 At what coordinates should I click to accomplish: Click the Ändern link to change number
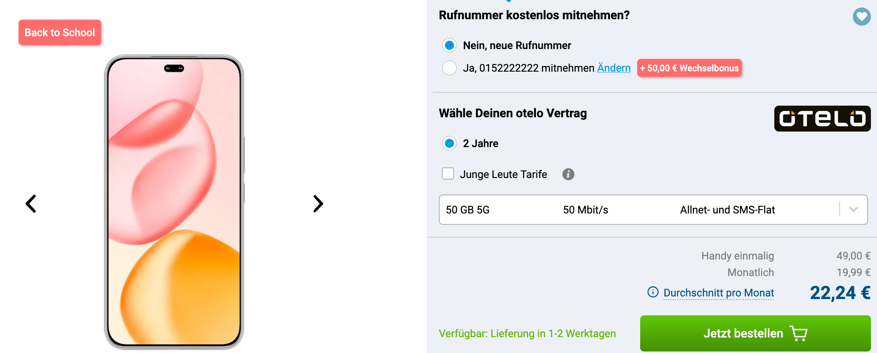click(614, 68)
